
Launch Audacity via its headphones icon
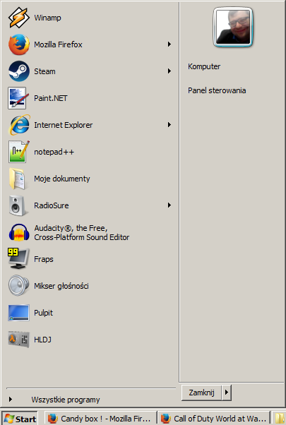18,232
